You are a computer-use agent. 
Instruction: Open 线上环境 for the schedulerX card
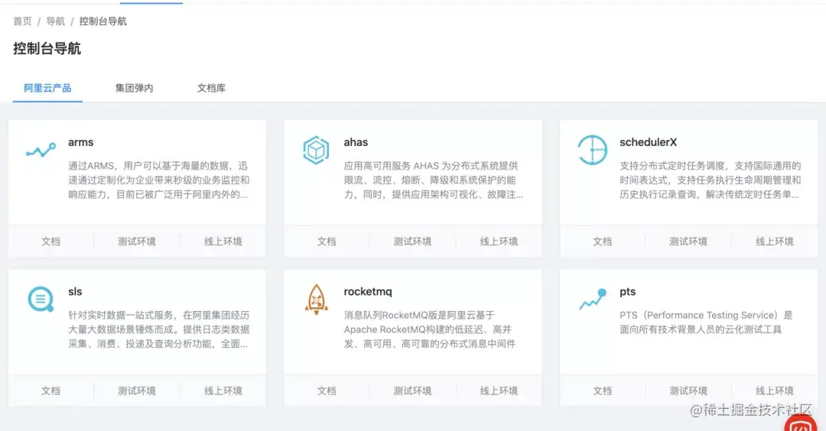coord(774,241)
